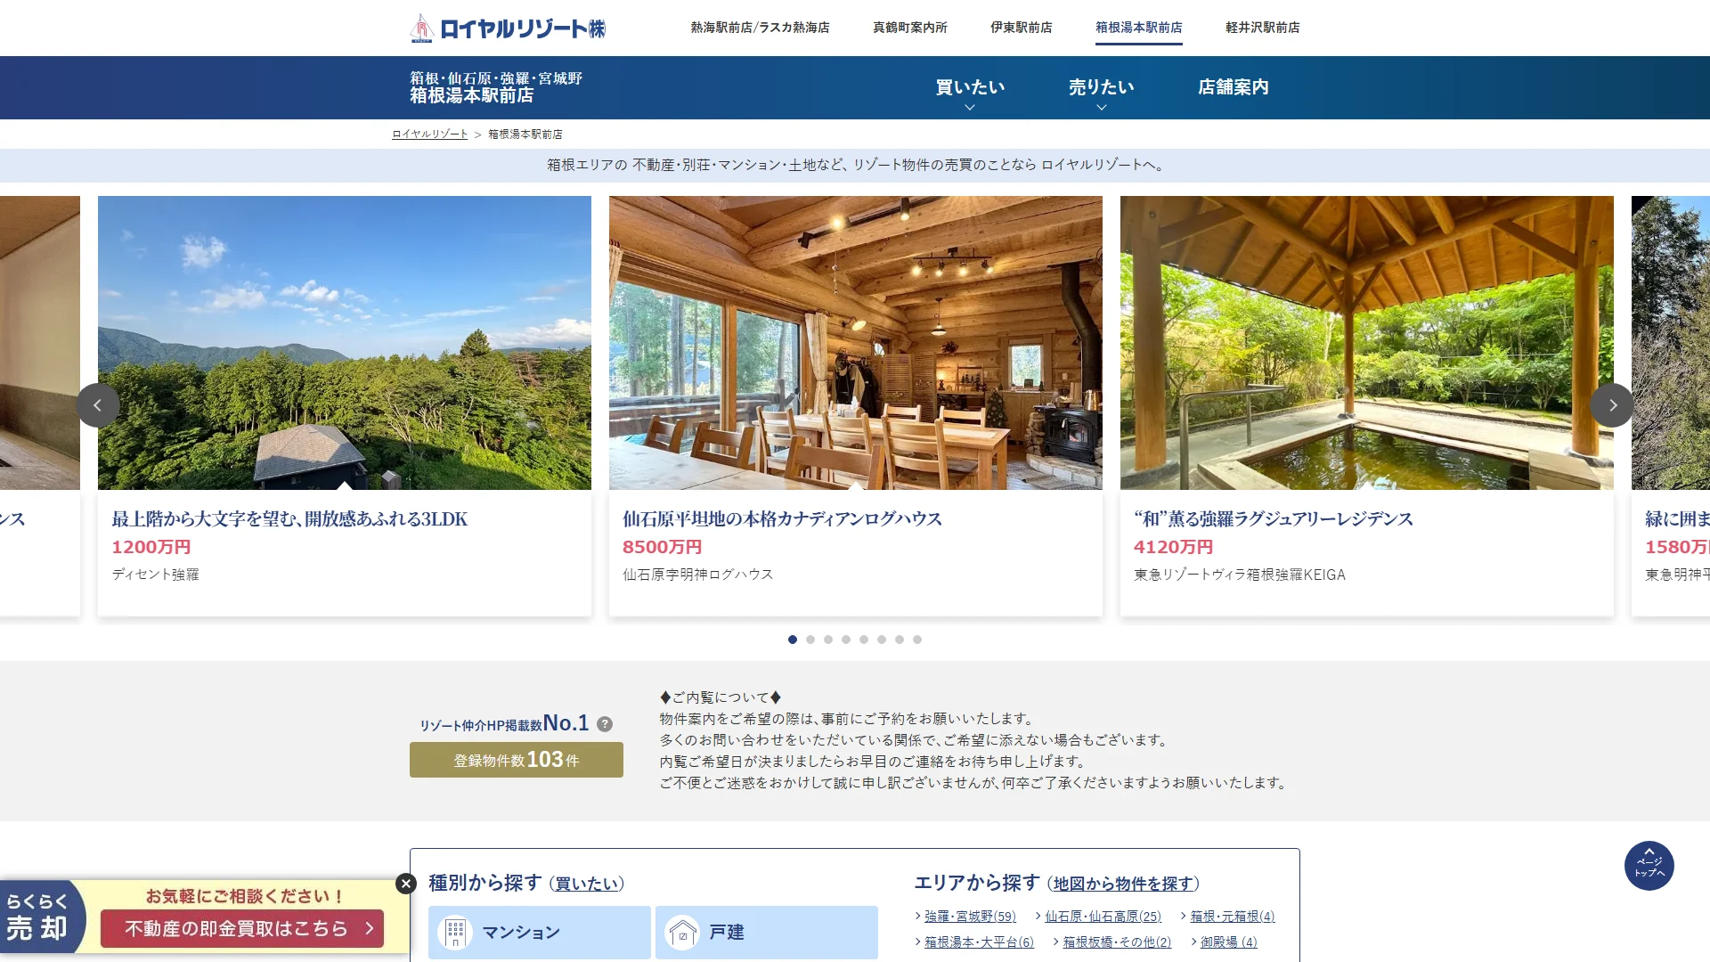This screenshot has height=962, width=1710.
Task: Open listing "和"薫る強羅ラグジュアリーレジデンス
Action: point(1274,519)
